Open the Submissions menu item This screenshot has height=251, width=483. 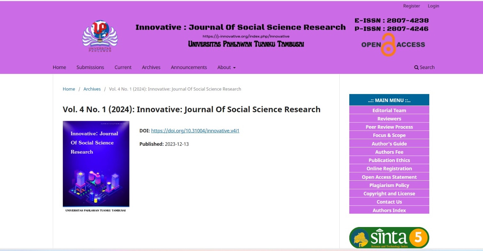(90, 67)
